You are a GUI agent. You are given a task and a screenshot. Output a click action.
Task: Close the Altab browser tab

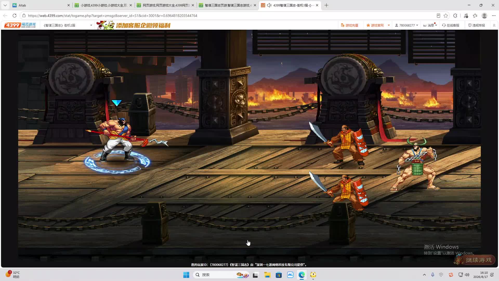(69, 5)
